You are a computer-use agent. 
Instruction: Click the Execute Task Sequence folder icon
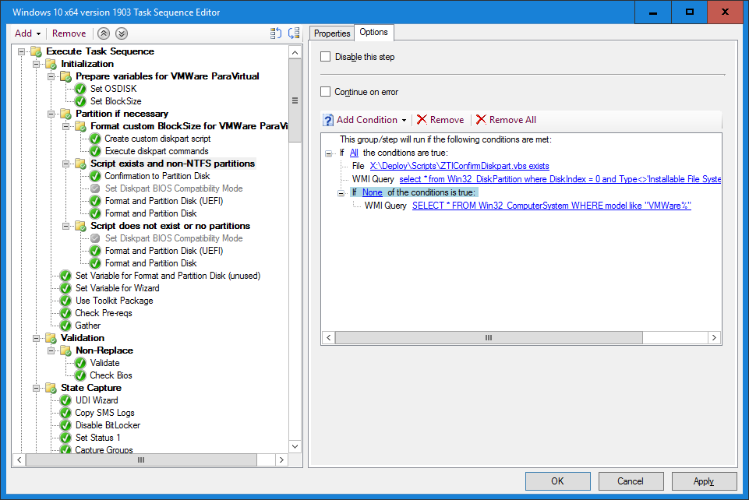point(37,51)
